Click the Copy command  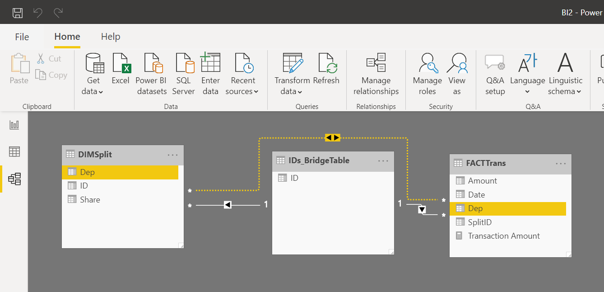pos(51,75)
